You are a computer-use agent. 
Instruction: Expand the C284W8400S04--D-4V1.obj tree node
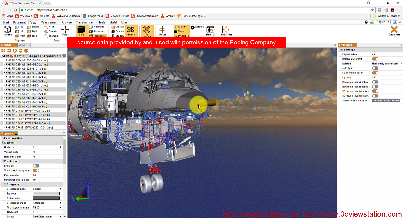(x=6, y=77)
